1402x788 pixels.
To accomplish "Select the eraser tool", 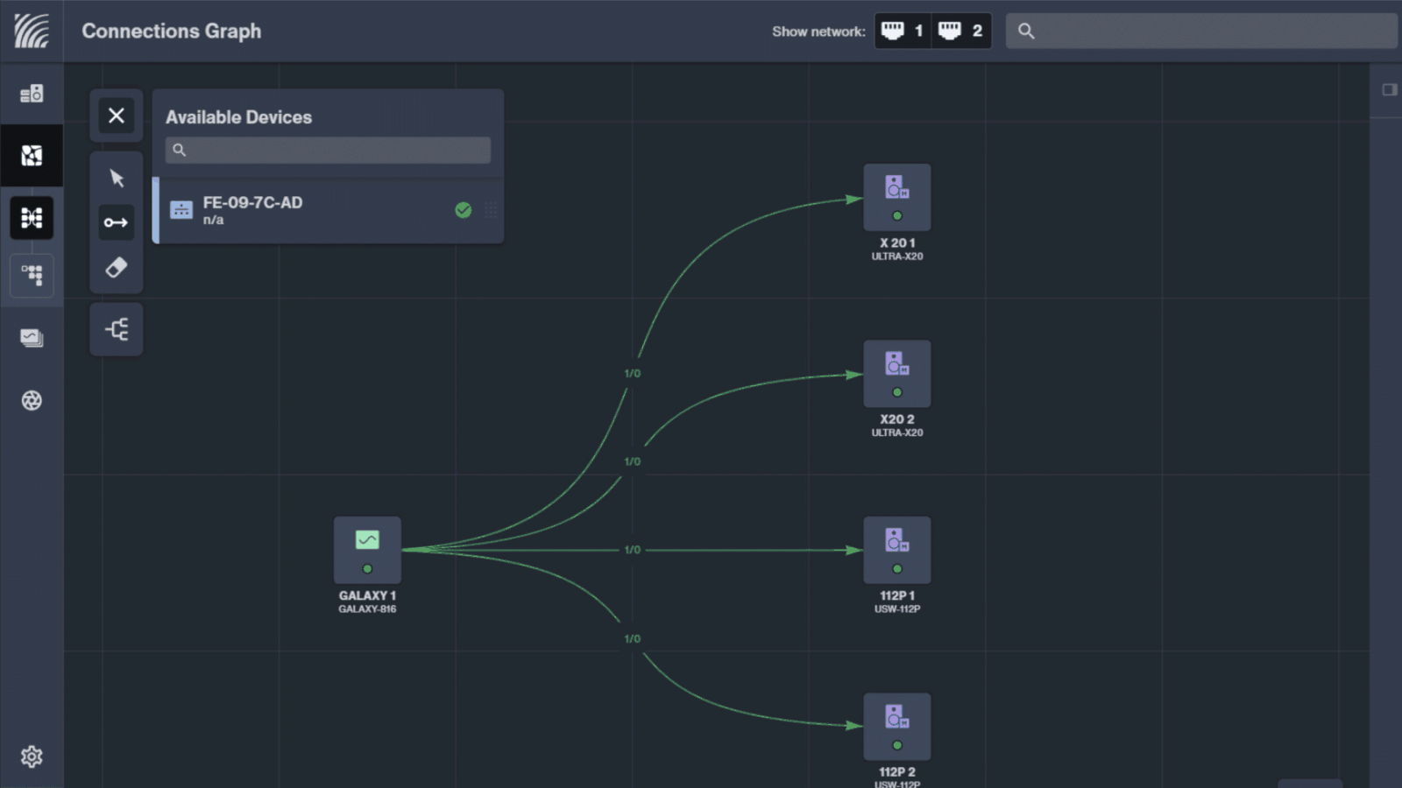I will [x=117, y=267].
